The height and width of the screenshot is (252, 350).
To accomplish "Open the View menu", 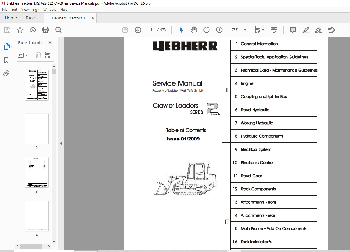I will [25, 10].
